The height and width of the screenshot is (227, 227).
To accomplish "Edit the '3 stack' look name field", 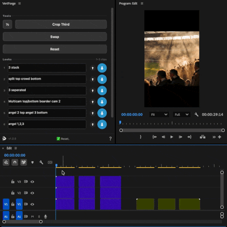I will click(x=47, y=68).
